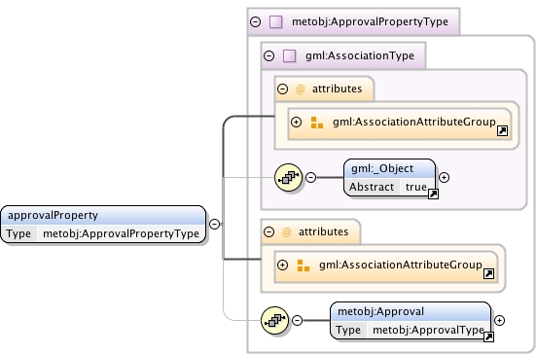Click the lower attributes label
The height and width of the screenshot is (354, 536).
point(323,232)
